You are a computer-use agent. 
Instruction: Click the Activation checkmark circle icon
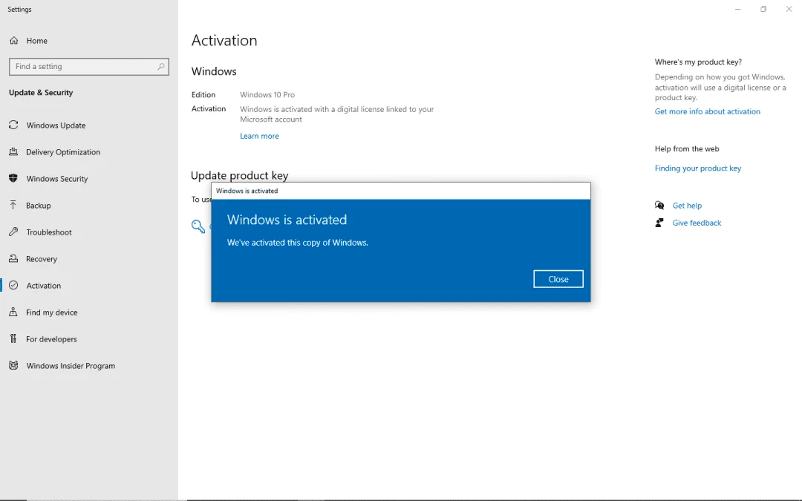[14, 285]
